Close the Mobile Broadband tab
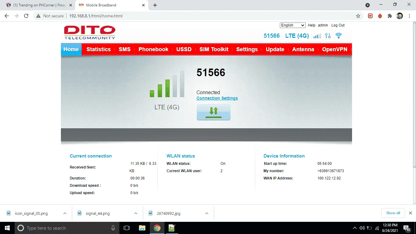This screenshot has width=416, height=234. pos(143,5)
